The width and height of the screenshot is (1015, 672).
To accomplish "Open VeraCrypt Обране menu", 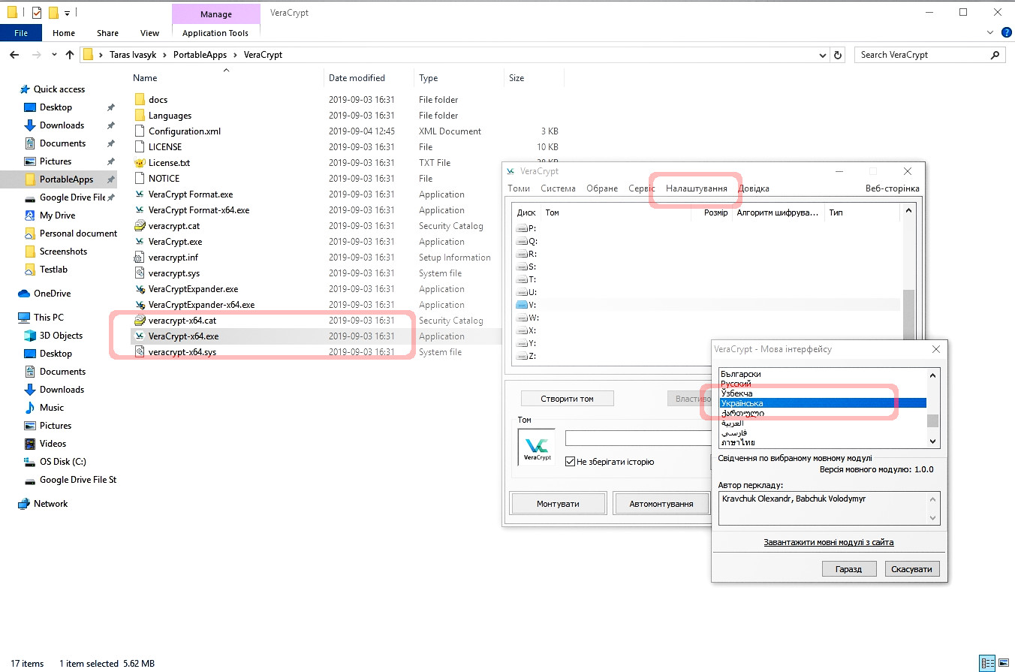I will (x=603, y=188).
